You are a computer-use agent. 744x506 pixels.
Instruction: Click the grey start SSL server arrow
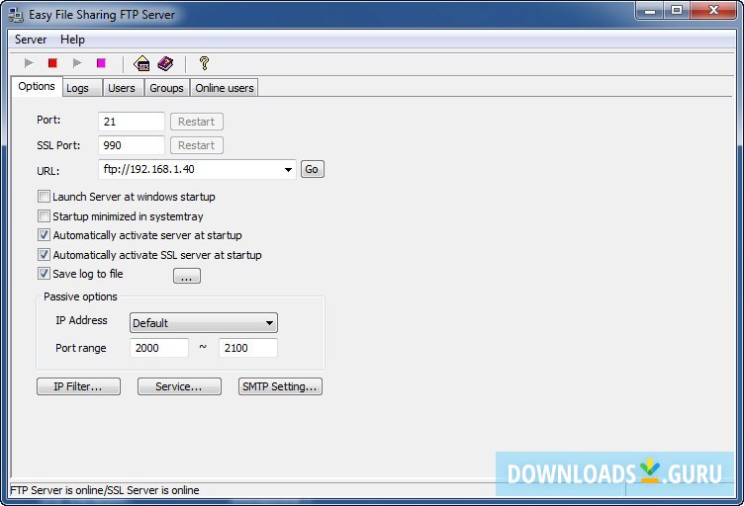77,62
